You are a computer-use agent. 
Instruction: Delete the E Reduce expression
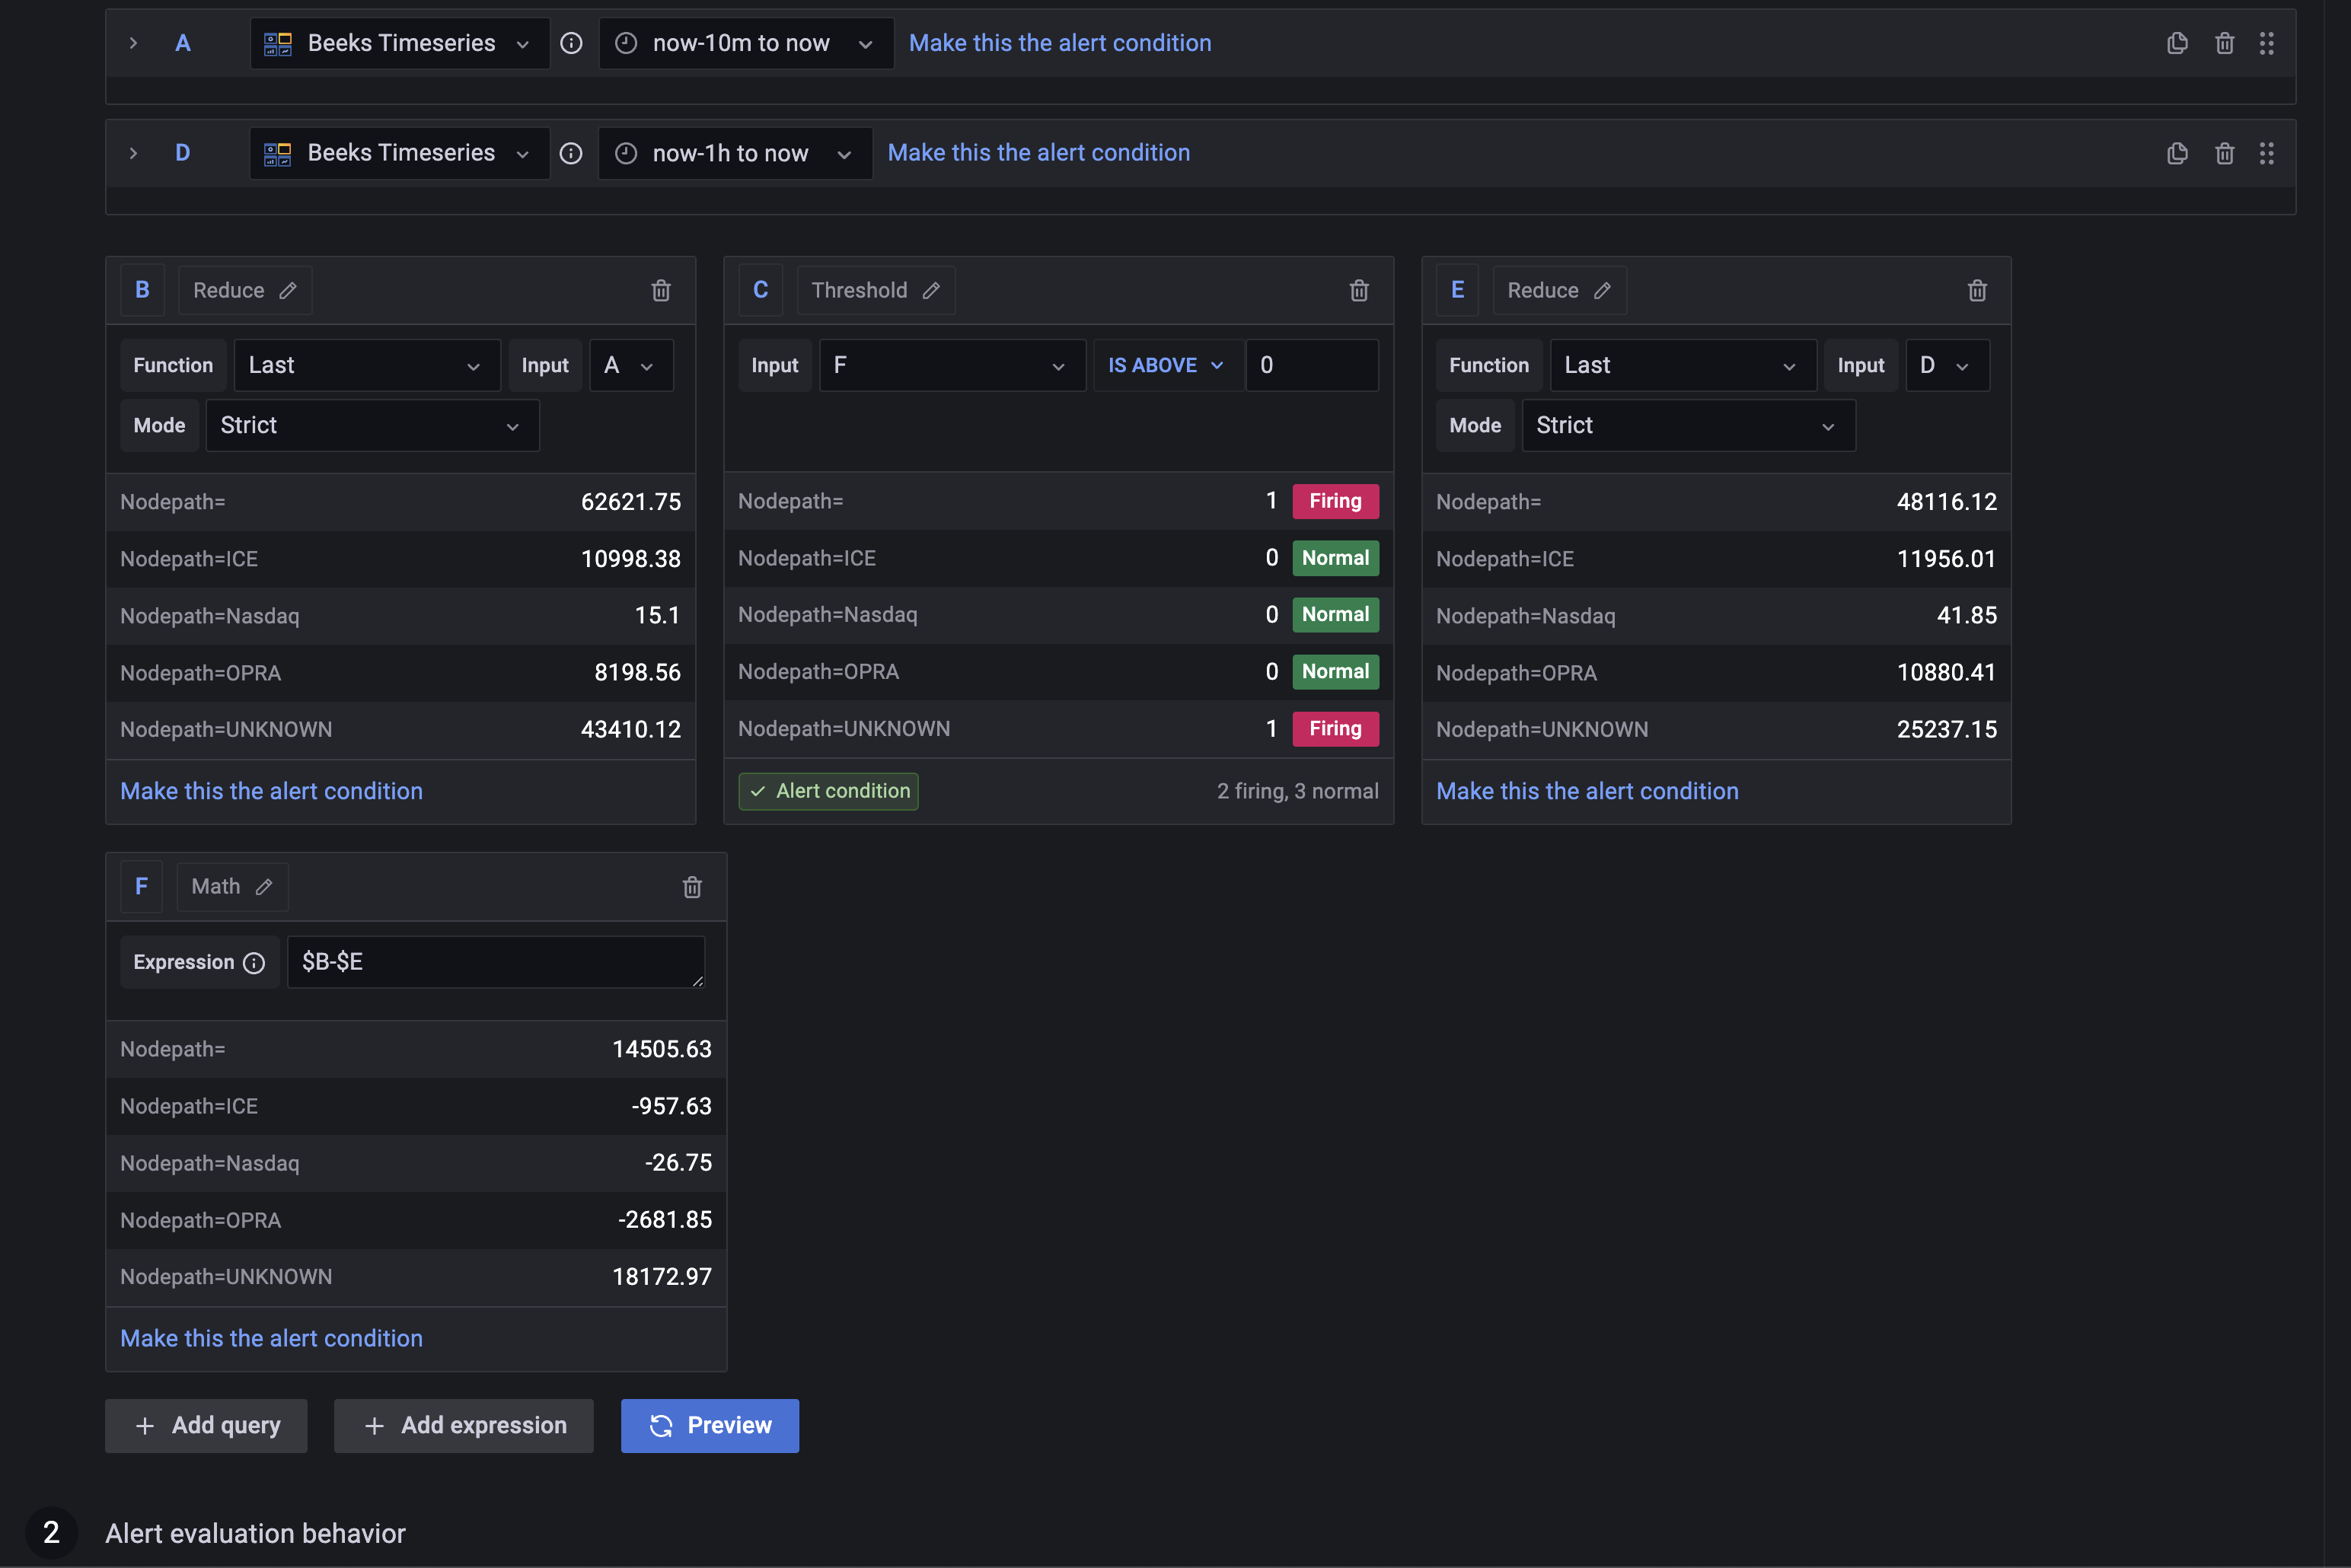click(1977, 291)
